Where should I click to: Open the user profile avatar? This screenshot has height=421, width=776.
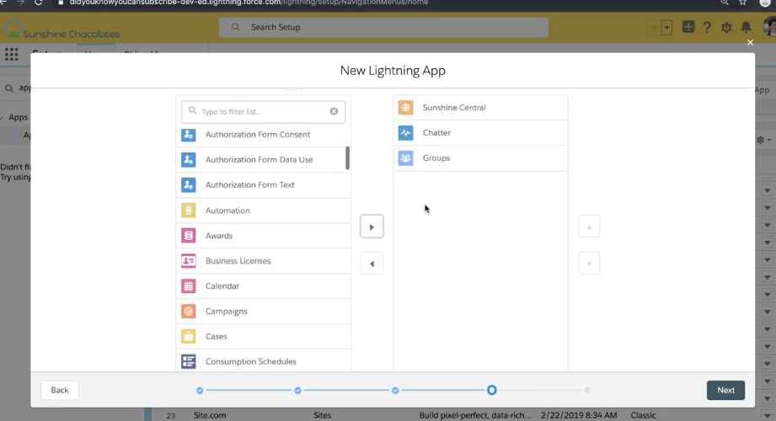(769, 26)
